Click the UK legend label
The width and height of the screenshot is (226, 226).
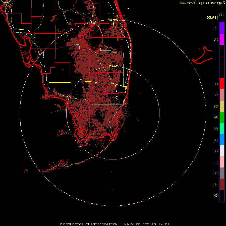215,39
